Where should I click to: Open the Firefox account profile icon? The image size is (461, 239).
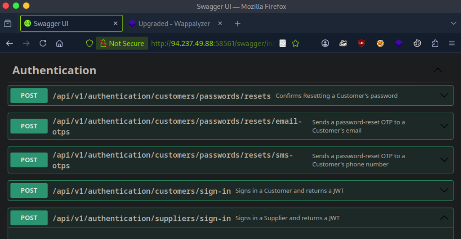(x=325, y=43)
